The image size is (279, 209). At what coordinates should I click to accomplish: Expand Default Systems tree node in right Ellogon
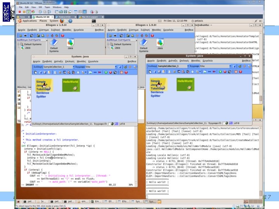[x=108, y=44]
